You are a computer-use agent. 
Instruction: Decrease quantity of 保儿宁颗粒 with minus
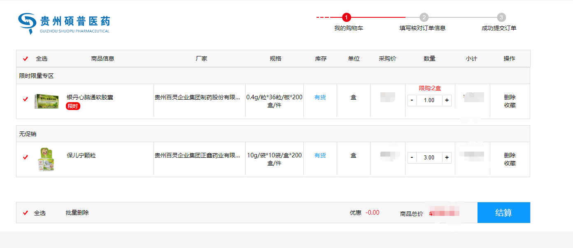pos(412,157)
